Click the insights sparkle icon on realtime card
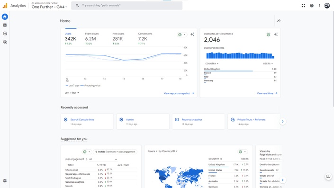334x188 pixels. pyautogui.click(x=276, y=34)
